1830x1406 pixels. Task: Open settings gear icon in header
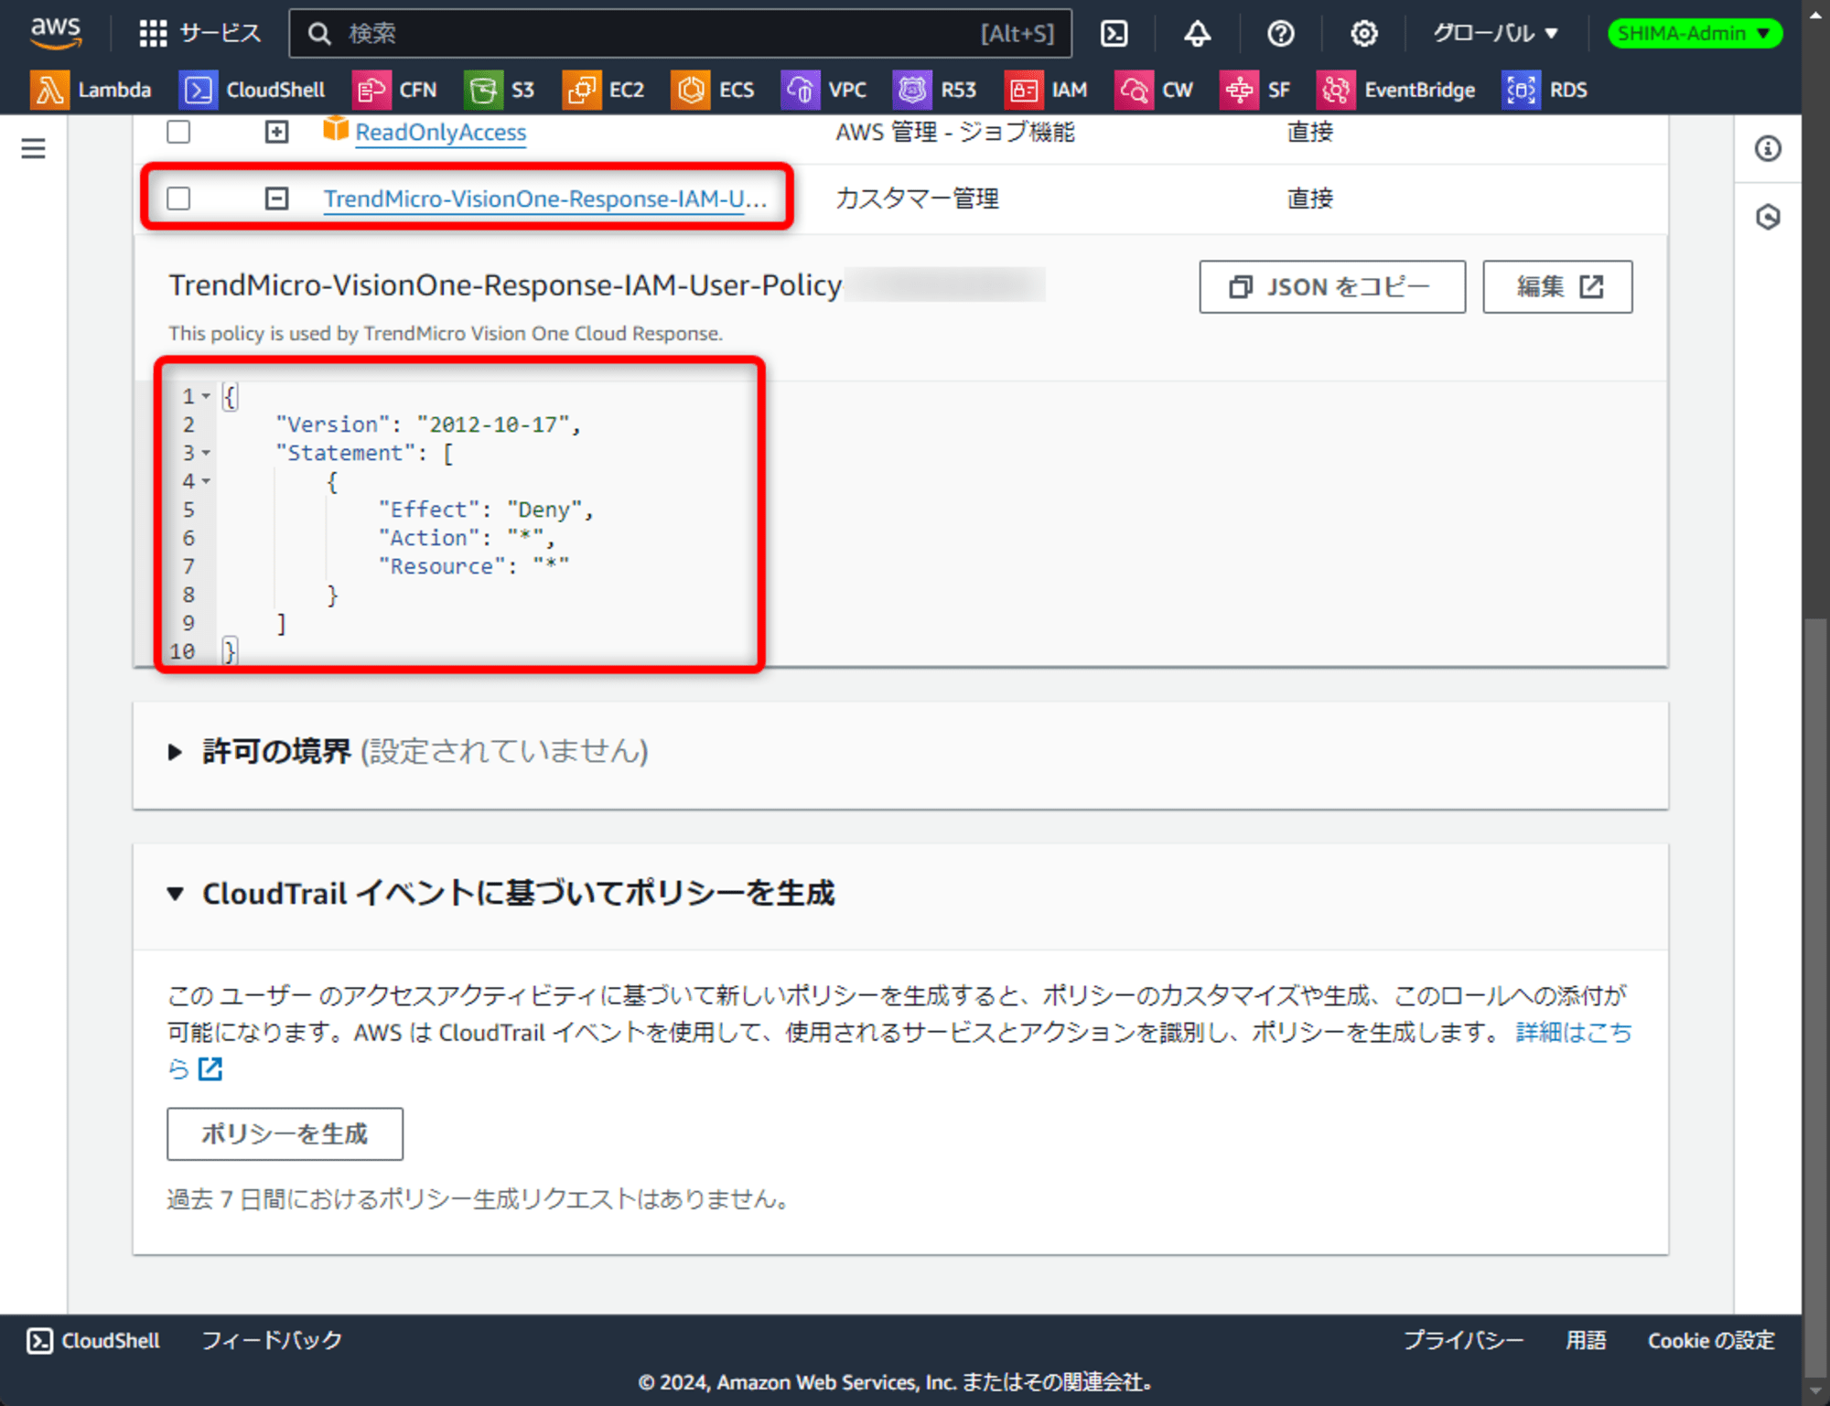(1363, 34)
